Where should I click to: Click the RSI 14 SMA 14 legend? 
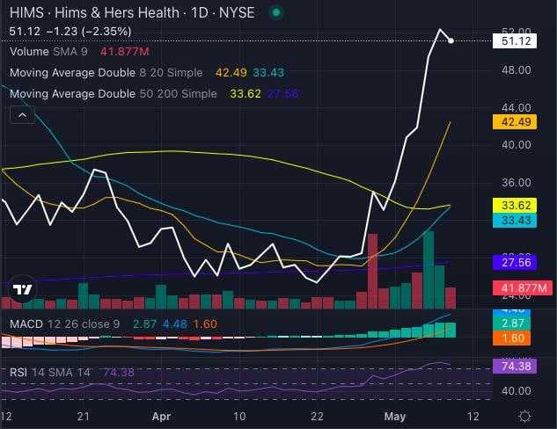[x=50, y=373]
